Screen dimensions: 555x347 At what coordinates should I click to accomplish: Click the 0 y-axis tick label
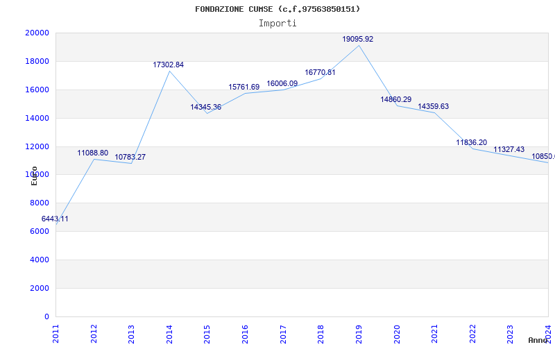(46, 316)
